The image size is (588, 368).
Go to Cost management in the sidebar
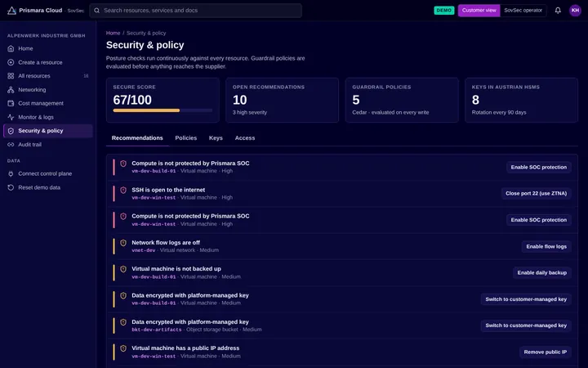(48, 103)
